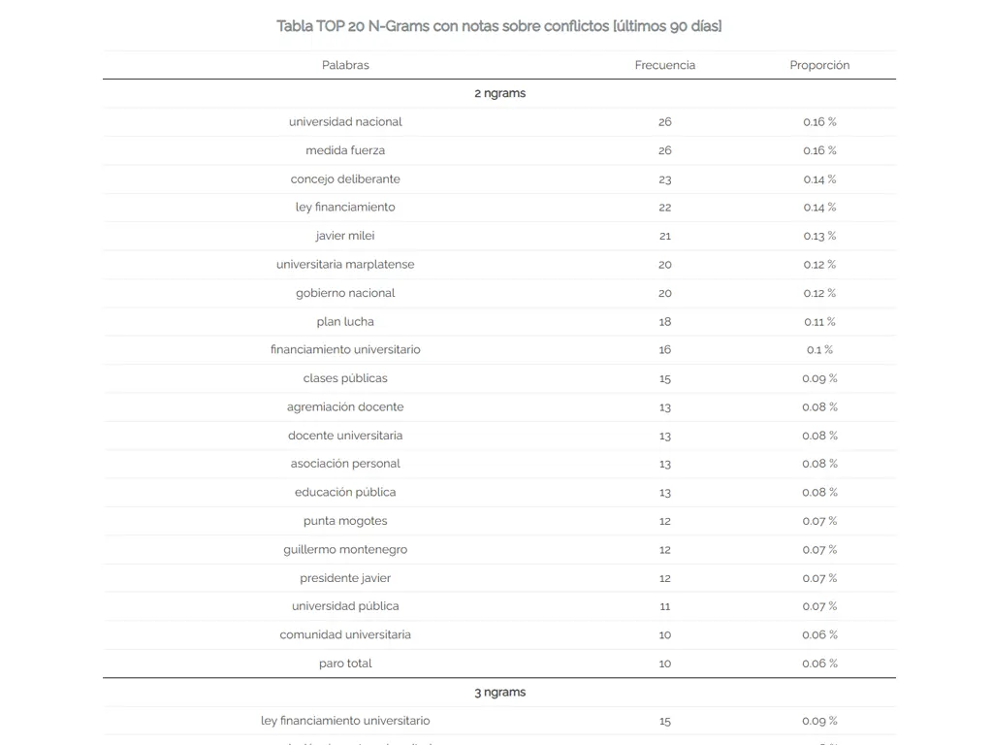This screenshot has width=993, height=745.
Task: Select the 'universitaria marplatense' entry
Action: 345,265
